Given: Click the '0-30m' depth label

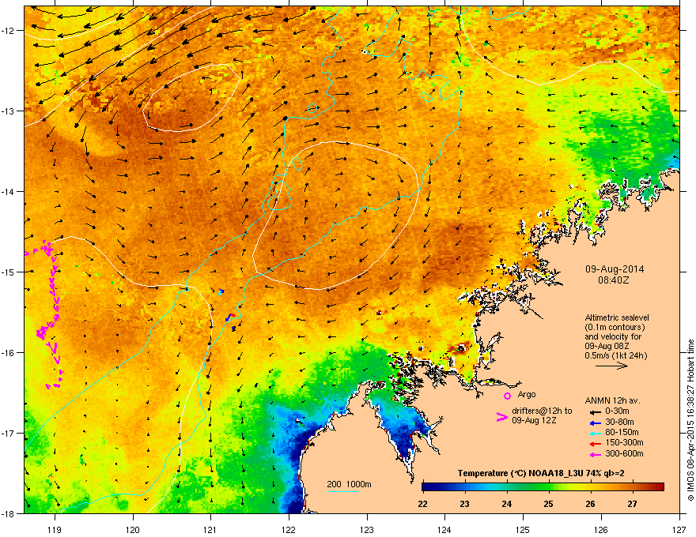Looking at the screenshot, I should 617,411.
